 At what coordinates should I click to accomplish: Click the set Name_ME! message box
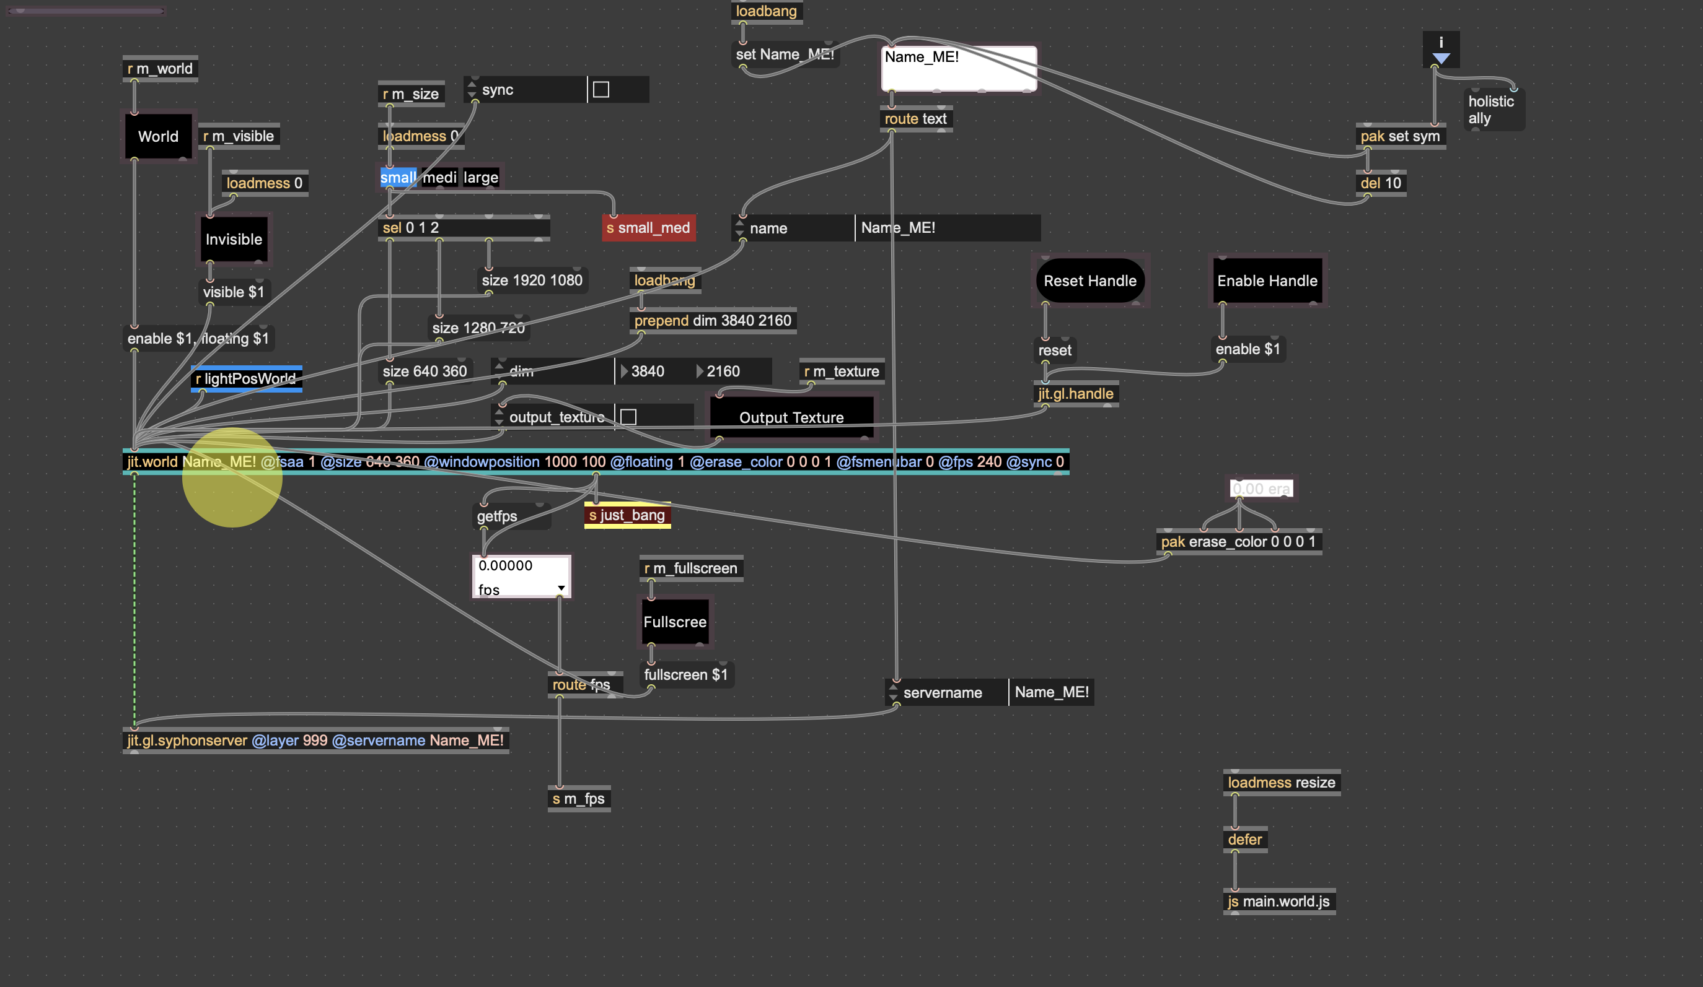coord(785,54)
